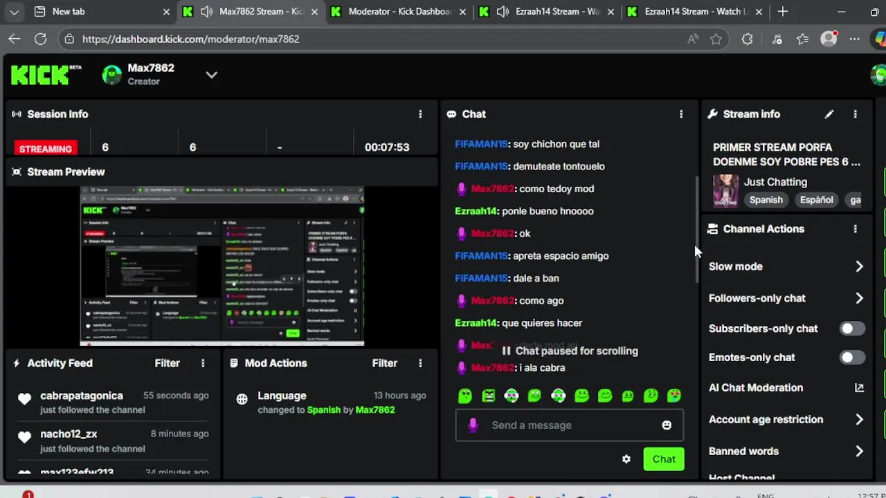Open Activity Feed three-dot options menu

click(x=203, y=363)
